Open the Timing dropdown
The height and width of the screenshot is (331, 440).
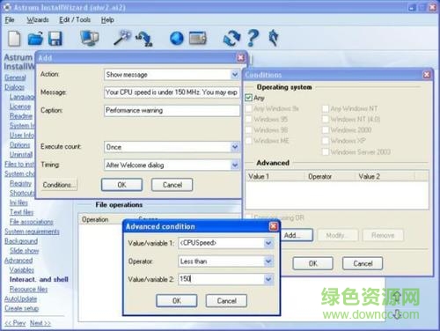tap(235, 165)
